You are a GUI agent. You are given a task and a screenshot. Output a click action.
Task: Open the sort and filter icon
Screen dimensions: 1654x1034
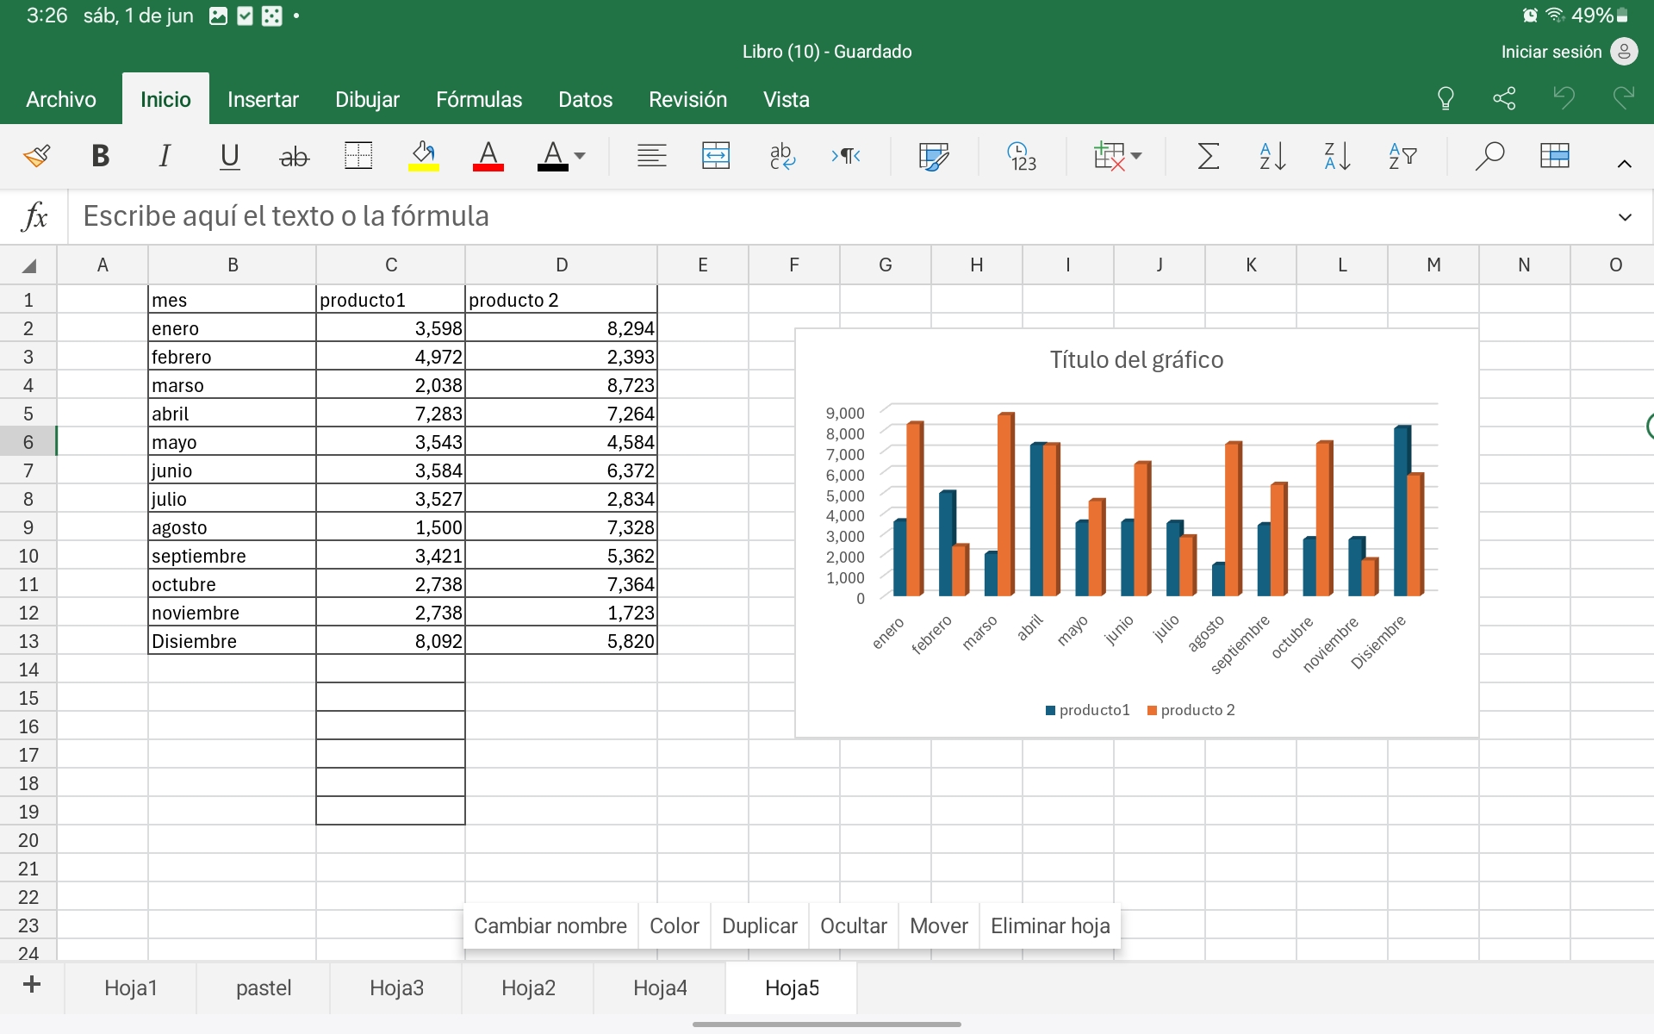tap(1402, 156)
